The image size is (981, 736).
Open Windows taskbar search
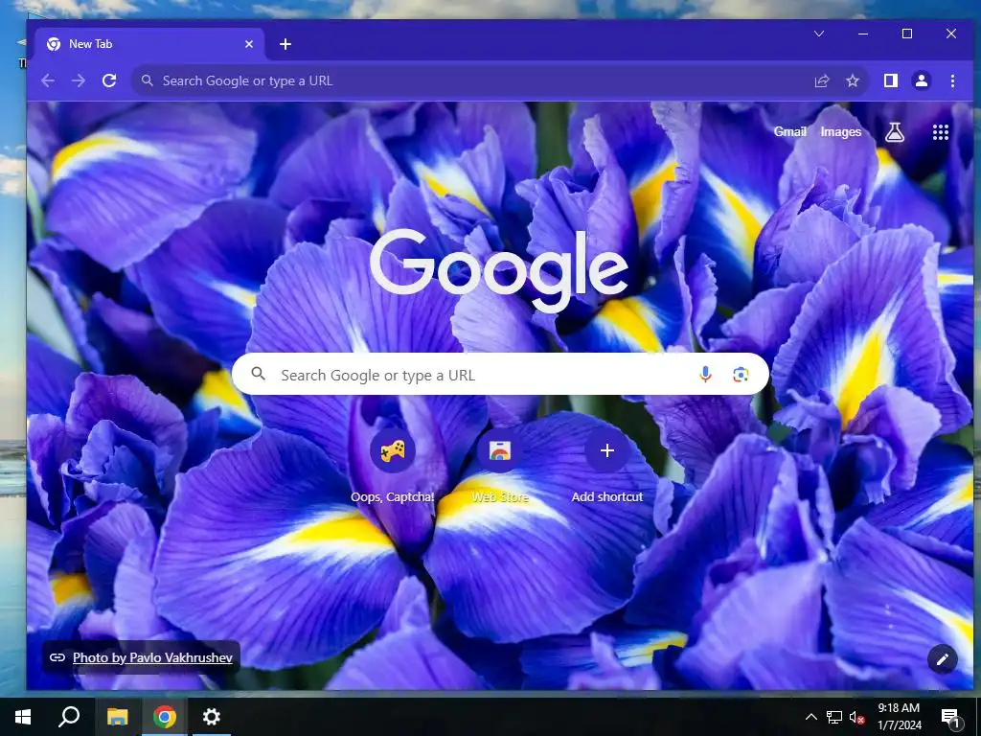(x=69, y=717)
